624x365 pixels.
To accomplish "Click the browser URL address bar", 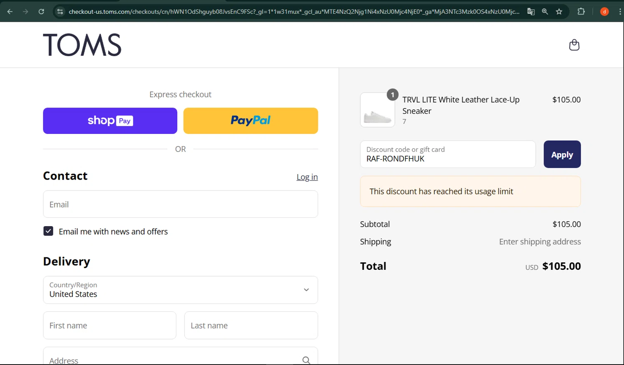I will click(x=294, y=12).
